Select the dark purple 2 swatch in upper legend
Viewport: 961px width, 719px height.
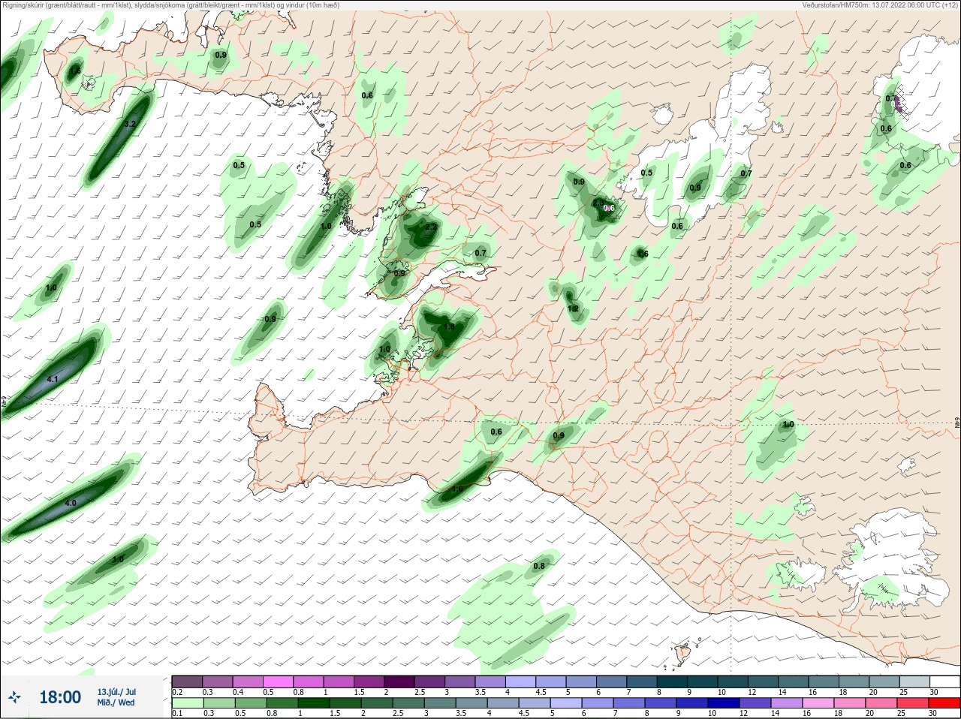pyautogui.click(x=400, y=681)
